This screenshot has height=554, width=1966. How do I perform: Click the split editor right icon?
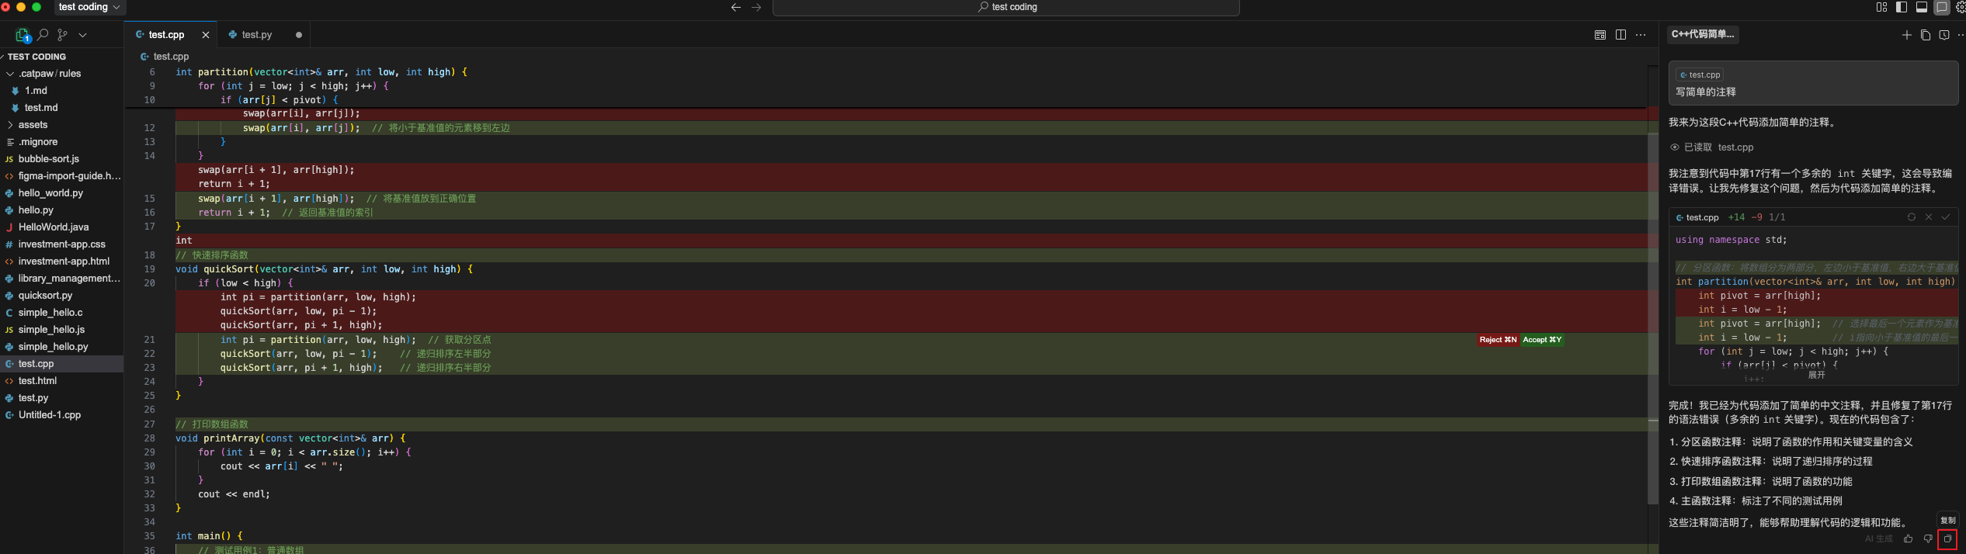pyautogui.click(x=1620, y=35)
